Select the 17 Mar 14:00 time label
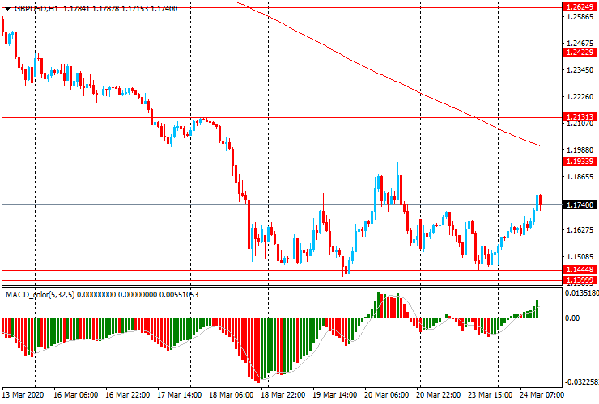 coord(180,394)
